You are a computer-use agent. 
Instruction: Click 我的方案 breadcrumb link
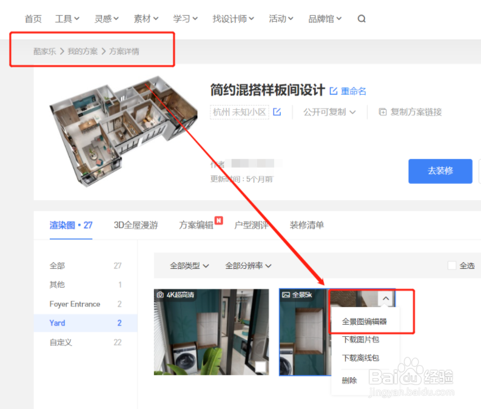point(82,51)
